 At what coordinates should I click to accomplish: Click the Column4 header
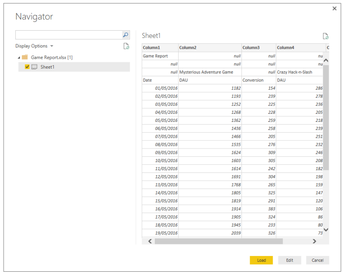tap(301, 47)
